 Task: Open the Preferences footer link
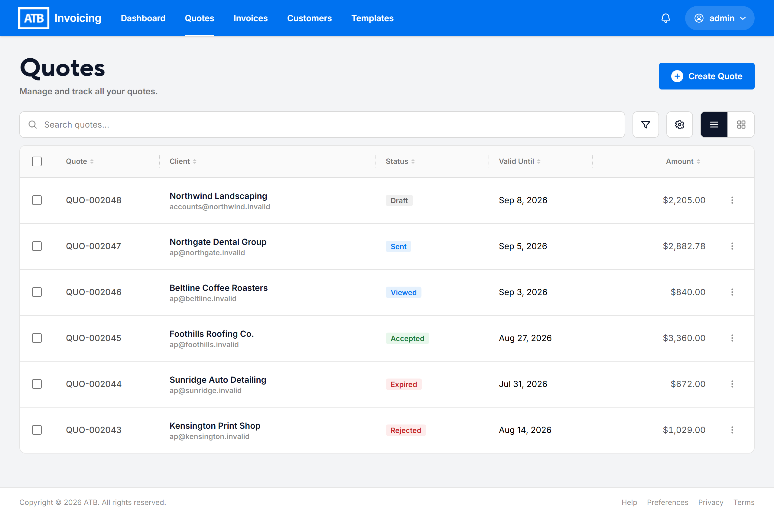point(667,502)
